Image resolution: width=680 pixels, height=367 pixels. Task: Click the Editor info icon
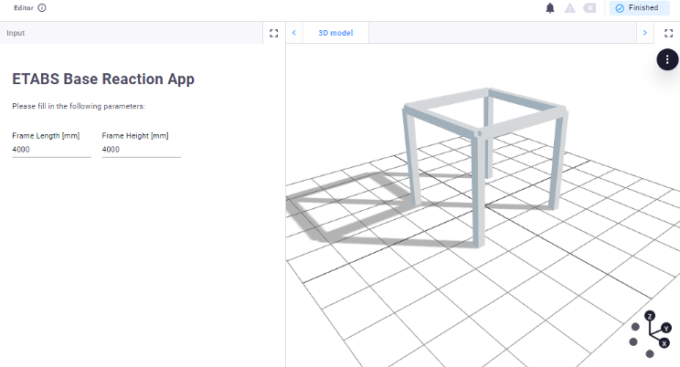42,7
